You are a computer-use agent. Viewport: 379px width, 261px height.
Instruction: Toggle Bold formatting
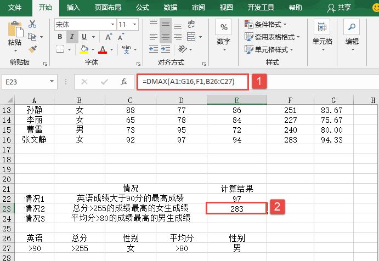pos(60,37)
